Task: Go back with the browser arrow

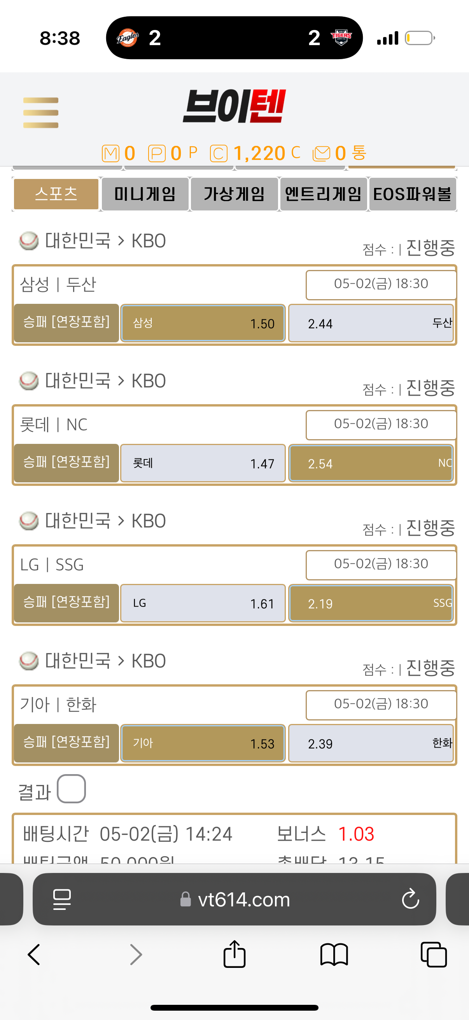Action: [x=34, y=955]
